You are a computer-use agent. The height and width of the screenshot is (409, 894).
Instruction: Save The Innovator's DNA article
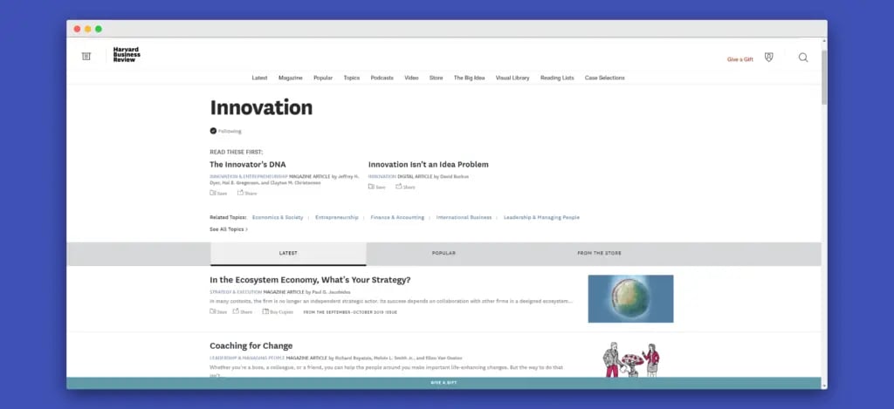[x=218, y=193]
